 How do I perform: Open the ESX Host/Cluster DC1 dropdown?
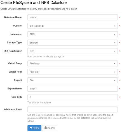(x=72, y=51)
